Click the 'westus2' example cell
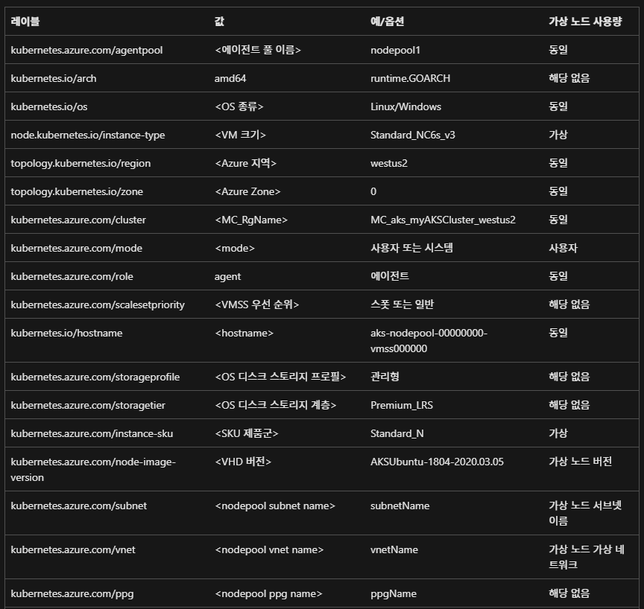The width and height of the screenshot is (644, 609). click(389, 163)
